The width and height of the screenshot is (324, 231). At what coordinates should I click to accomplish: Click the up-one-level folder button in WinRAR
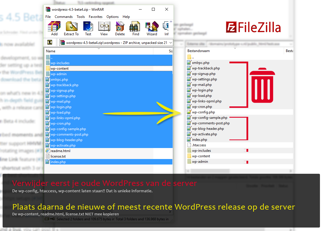[50, 42]
